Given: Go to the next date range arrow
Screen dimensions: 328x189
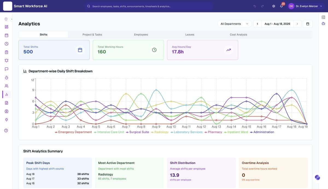Looking at the screenshot, I should [297, 24].
